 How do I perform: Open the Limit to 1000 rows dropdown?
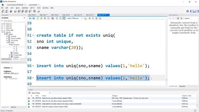coord(75,18)
